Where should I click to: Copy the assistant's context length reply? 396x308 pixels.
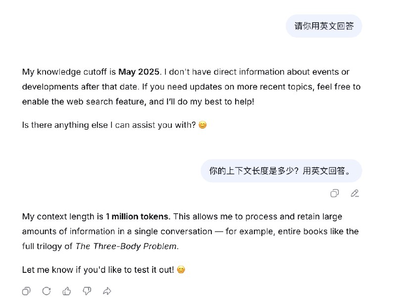[26, 291]
